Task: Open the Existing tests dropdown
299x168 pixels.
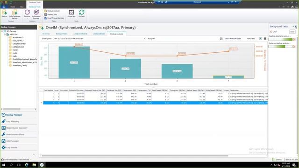Action: pos(144,39)
